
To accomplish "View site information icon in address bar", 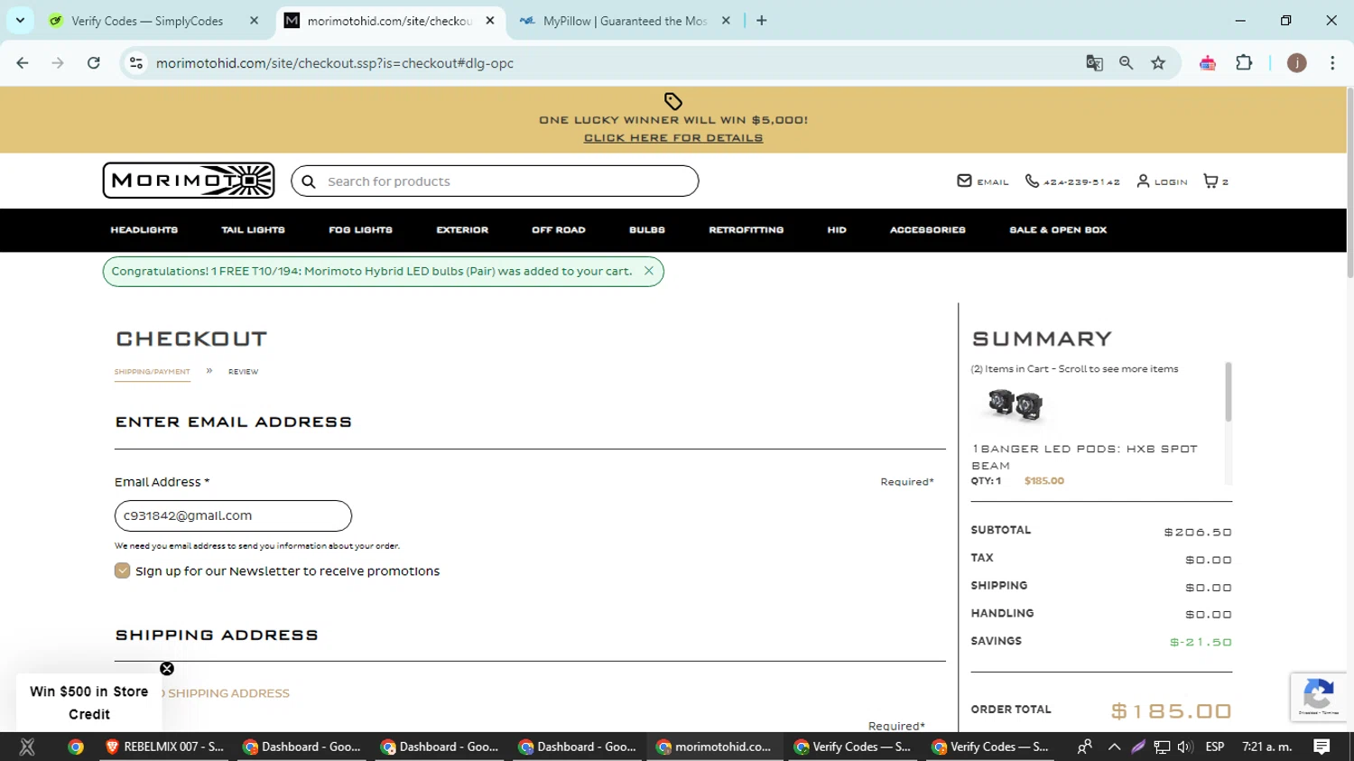I will coord(136,63).
